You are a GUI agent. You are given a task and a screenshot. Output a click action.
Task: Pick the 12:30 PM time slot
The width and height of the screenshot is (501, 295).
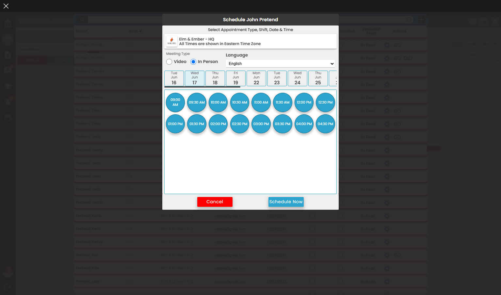pyautogui.click(x=326, y=102)
